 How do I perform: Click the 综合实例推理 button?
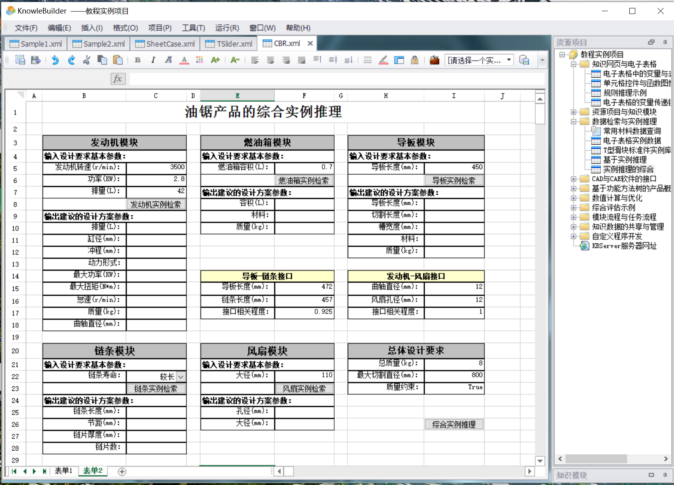[x=454, y=424]
